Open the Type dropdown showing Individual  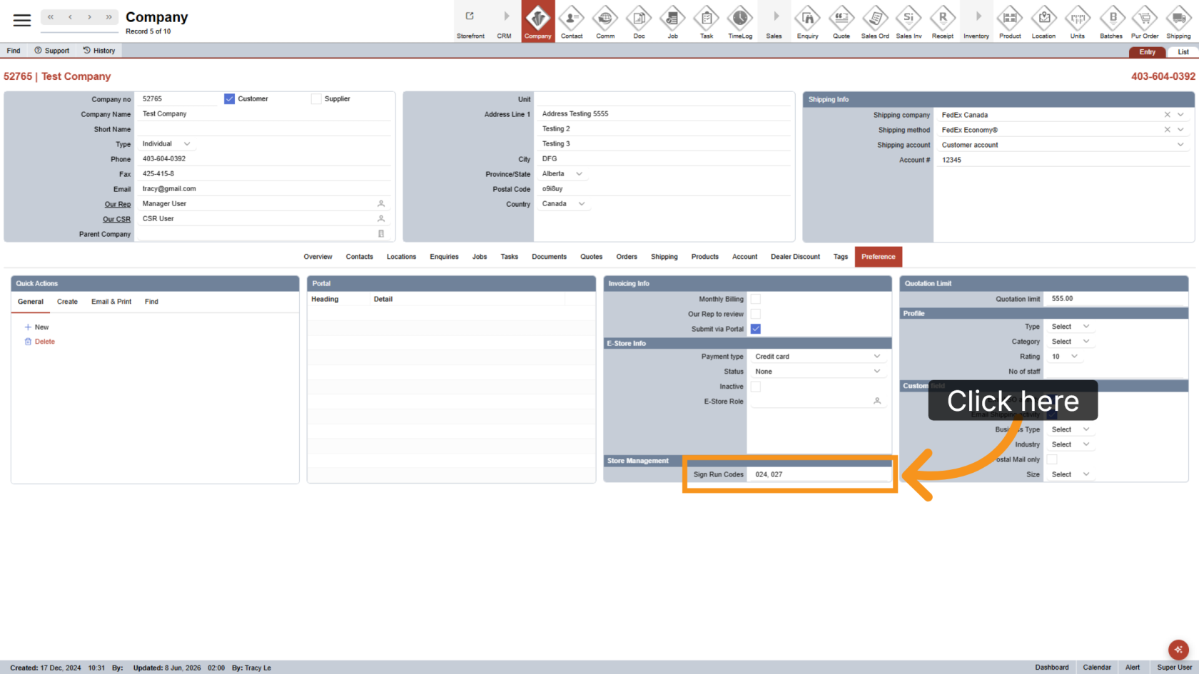tap(166, 144)
